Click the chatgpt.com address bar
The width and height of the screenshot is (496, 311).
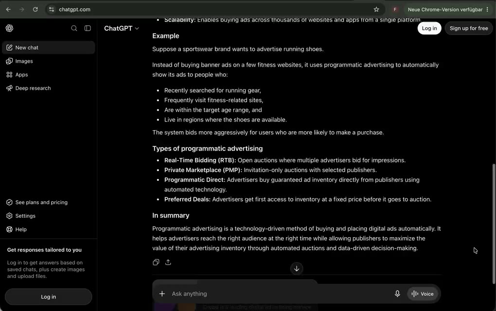(215, 10)
